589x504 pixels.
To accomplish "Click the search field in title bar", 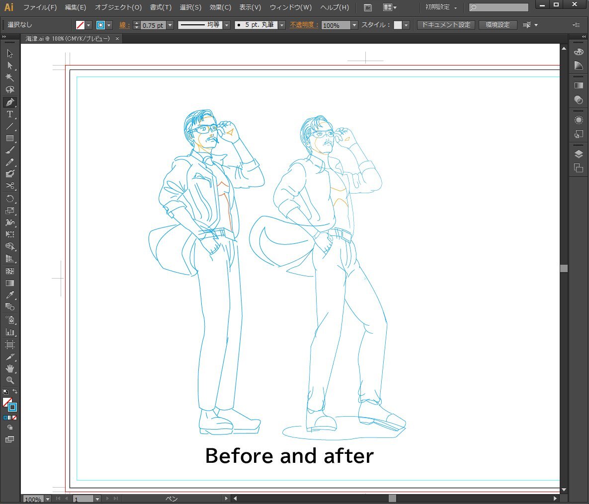I will point(499,7).
